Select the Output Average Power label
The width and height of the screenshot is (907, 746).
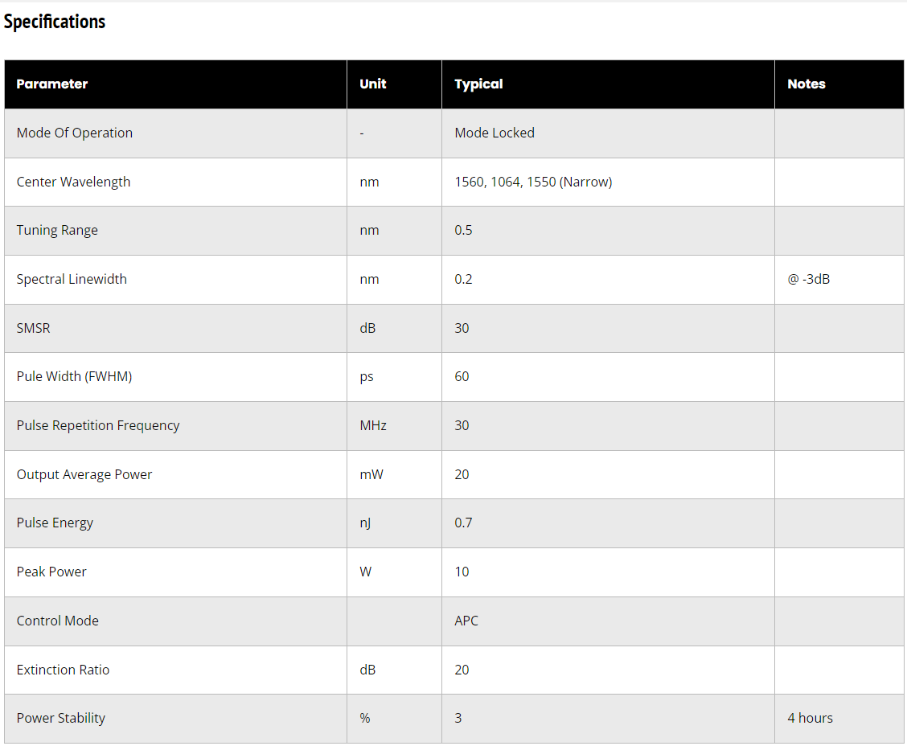(84, 474)
